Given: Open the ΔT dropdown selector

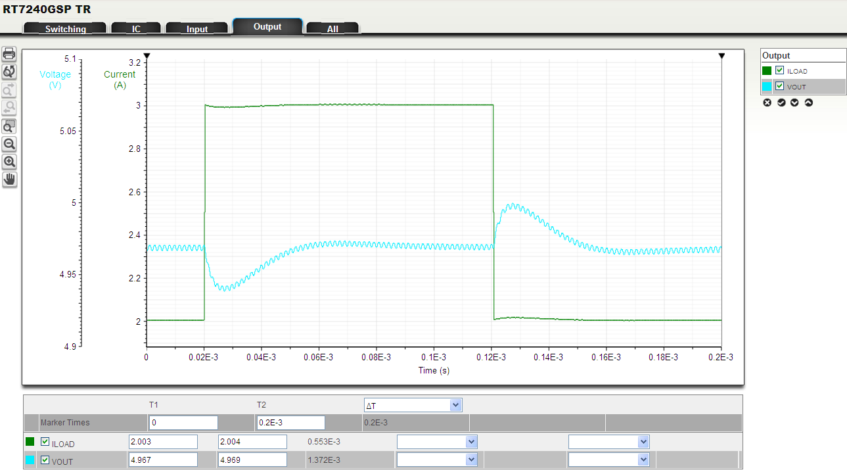Looking at the screenshot, I should 413,405.
